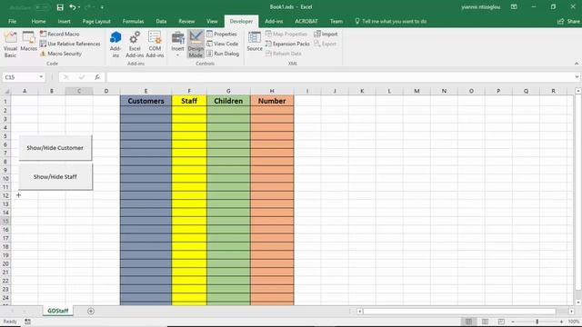Click the Show/Hide Staff button
Viewport: 582px width, 327px height.
pos(55,177)
